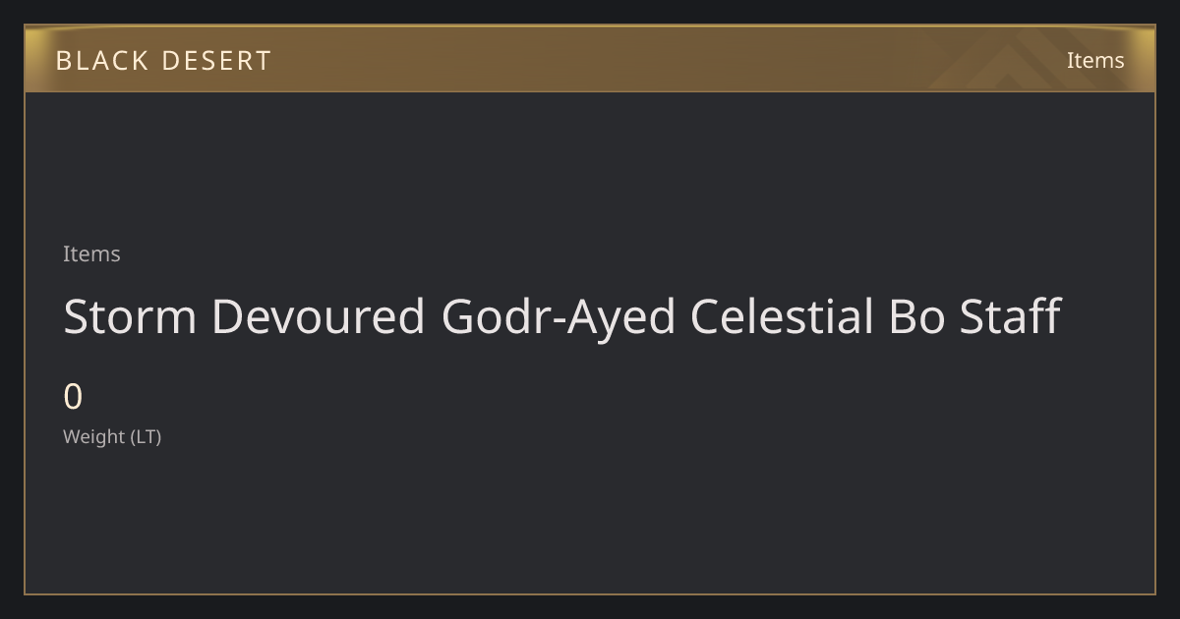The width and height of the screenshot is (1180, 619).
Task: Click the faint chevron emblem in header
Action: click(x=1023, y=61)
